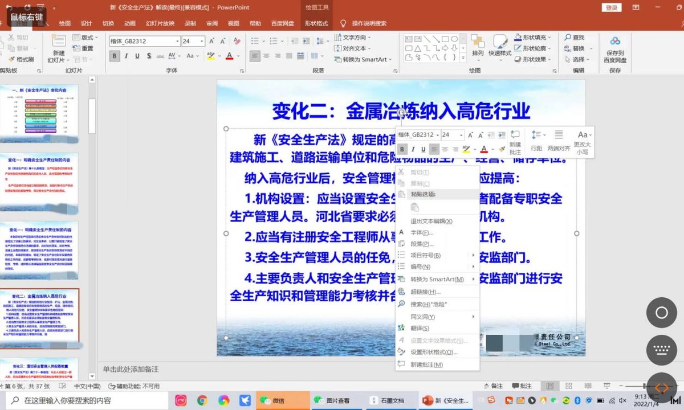Screen dimensions: 684x410
Task: Switch to the 审阅 ribbon tab
Action: [x=211, y=23]
